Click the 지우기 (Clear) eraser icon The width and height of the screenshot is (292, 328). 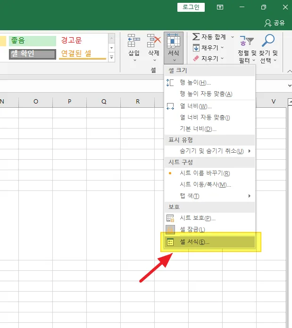point(196,58)
